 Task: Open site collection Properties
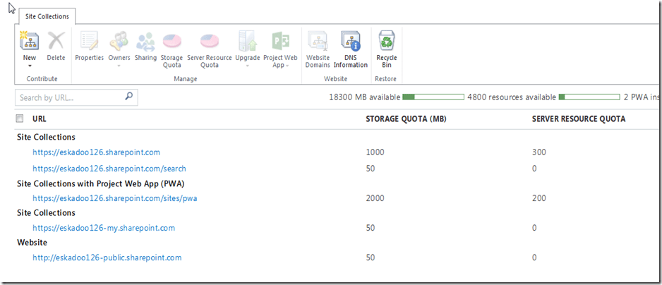tap(89, 40)
